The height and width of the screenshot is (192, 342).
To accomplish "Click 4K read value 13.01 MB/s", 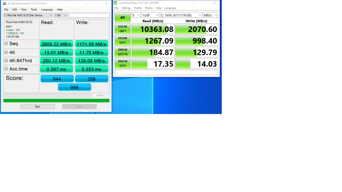I will [x=56, y=53].
